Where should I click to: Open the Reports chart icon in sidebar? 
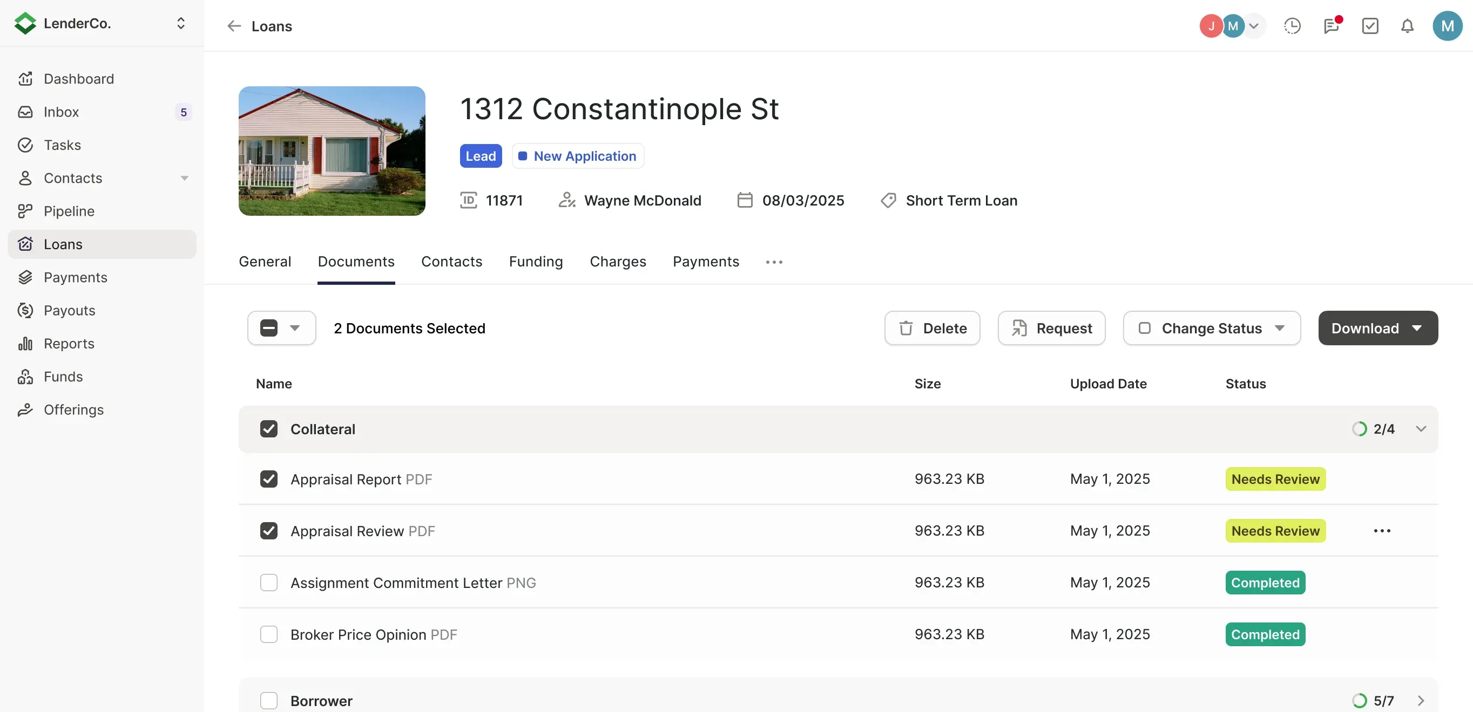pyautogui.click(x=25, y=344)
